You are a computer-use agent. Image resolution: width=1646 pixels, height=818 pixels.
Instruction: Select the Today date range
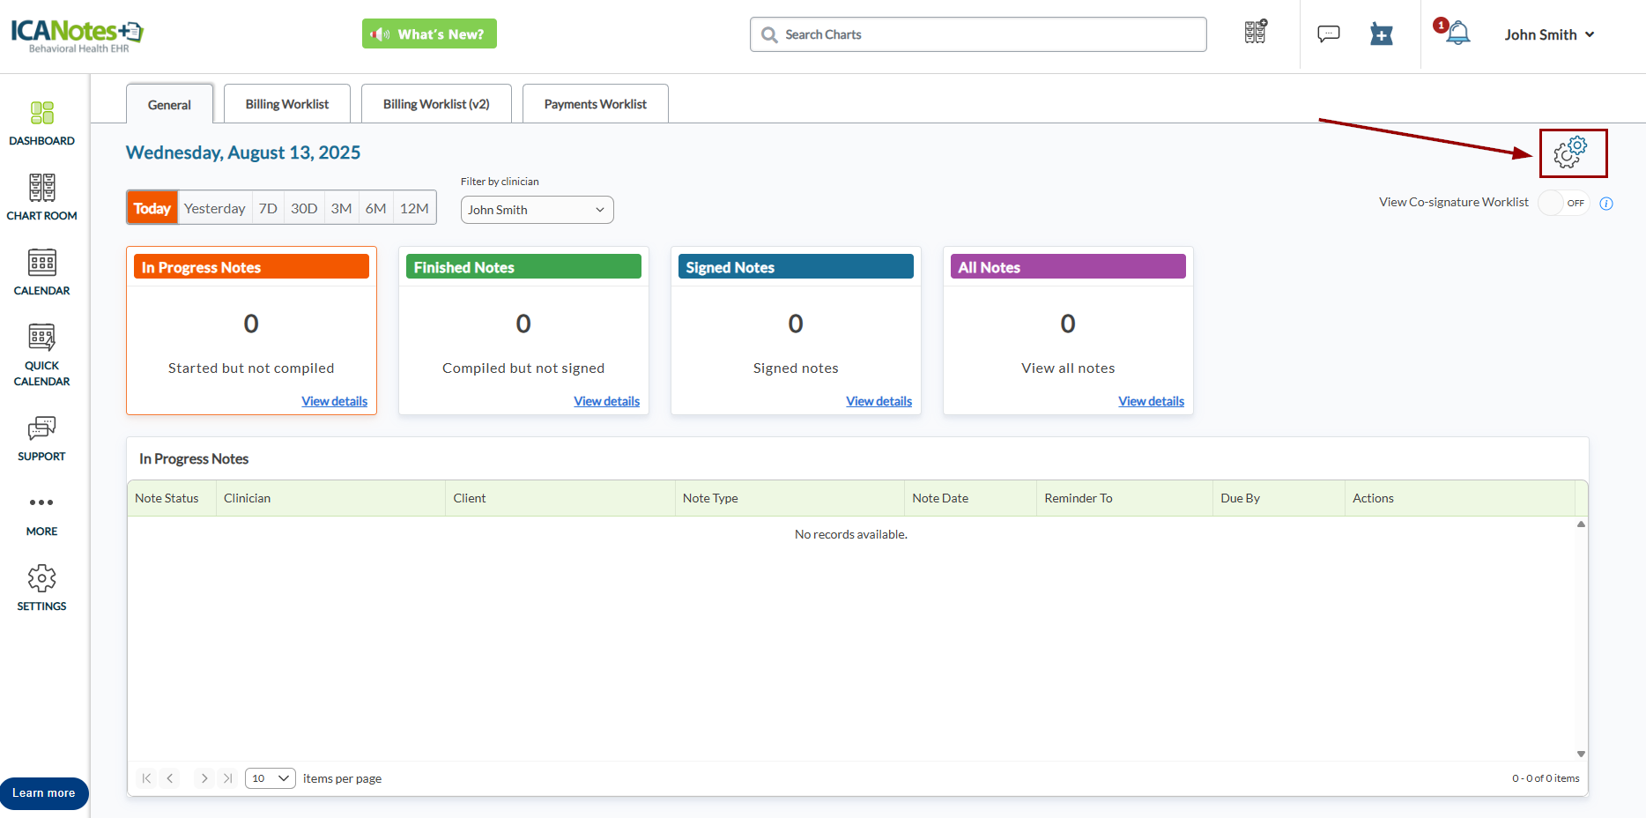[x=152, y=208]
